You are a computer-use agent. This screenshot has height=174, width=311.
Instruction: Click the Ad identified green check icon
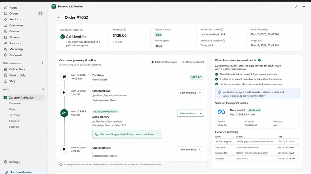click(x=63, y=36)
